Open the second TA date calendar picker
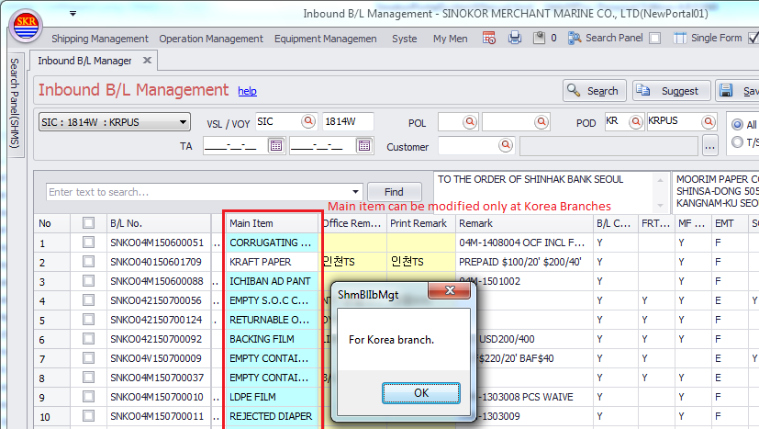Viewport: 759px width, 429px height. [x=363, y=145]
